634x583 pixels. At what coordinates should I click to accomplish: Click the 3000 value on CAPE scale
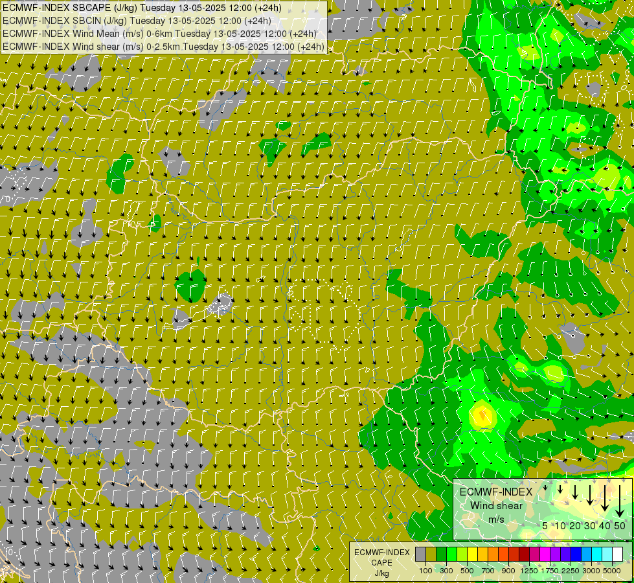pyautogui.click(x=591, y=571)
